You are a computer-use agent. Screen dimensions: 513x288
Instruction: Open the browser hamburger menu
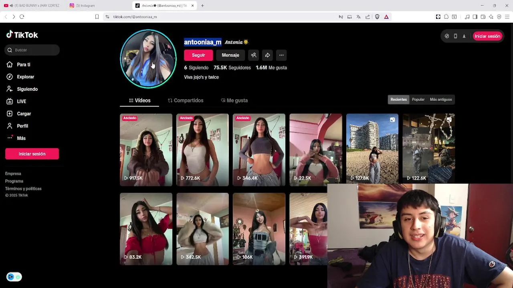coord(507,17)
